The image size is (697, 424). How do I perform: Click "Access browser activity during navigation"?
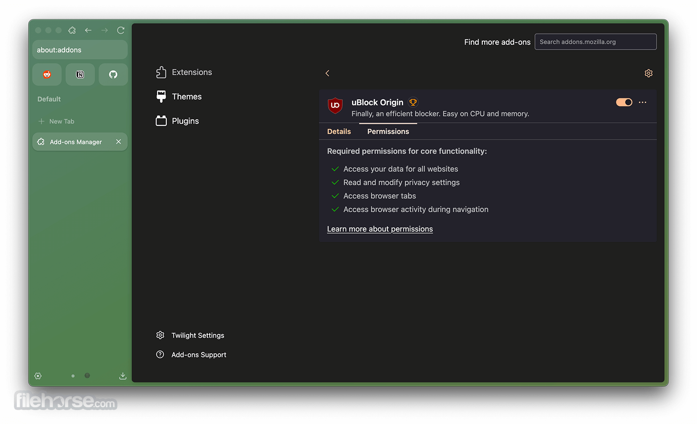coord(416,209)
